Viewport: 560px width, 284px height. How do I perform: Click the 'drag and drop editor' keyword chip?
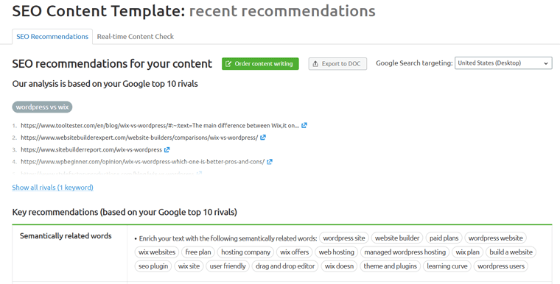285,266
